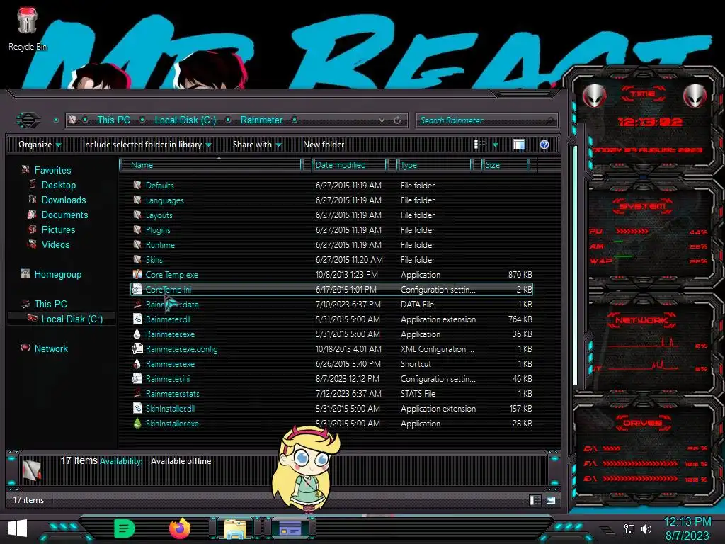Sort by the Type column header
Viewport: 725px width, 544px height.
(x=434, y=165)
